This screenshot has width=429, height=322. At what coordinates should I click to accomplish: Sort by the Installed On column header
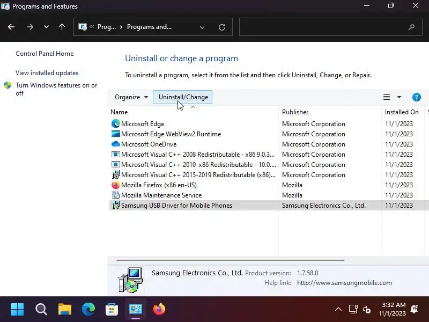coord(402,112)
